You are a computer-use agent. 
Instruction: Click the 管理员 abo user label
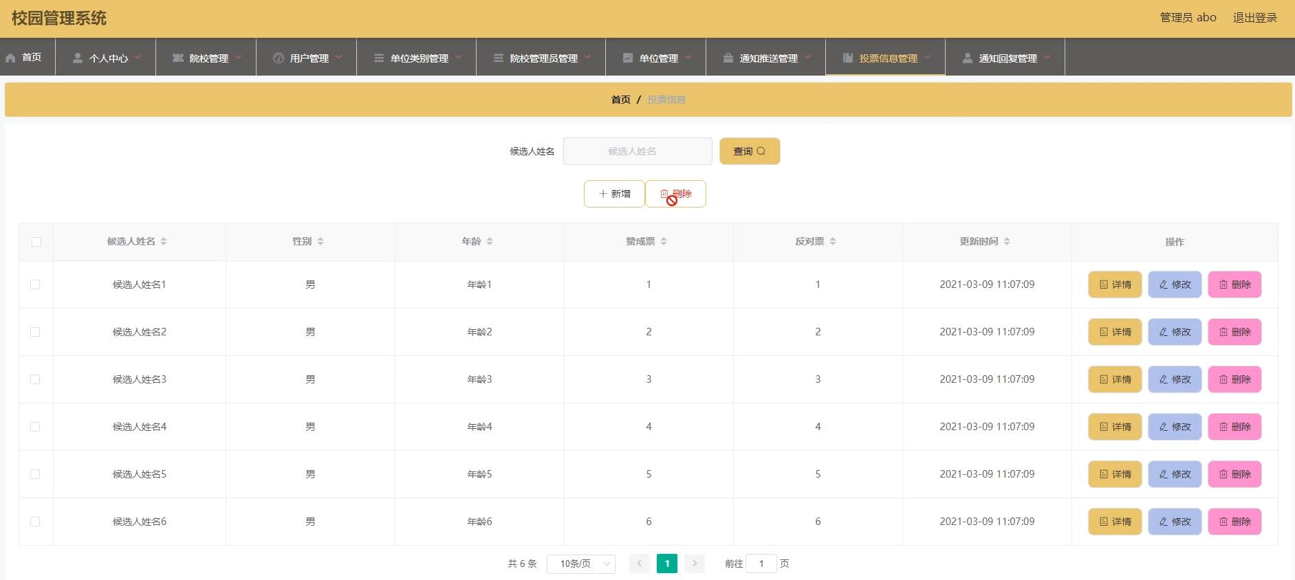coord(1188,18)
